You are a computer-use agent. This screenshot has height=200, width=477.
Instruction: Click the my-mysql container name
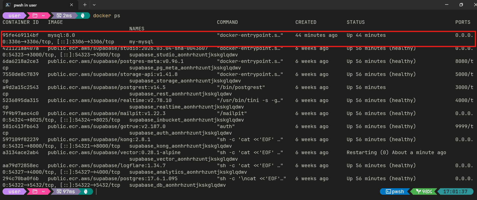tap(141, 42)
